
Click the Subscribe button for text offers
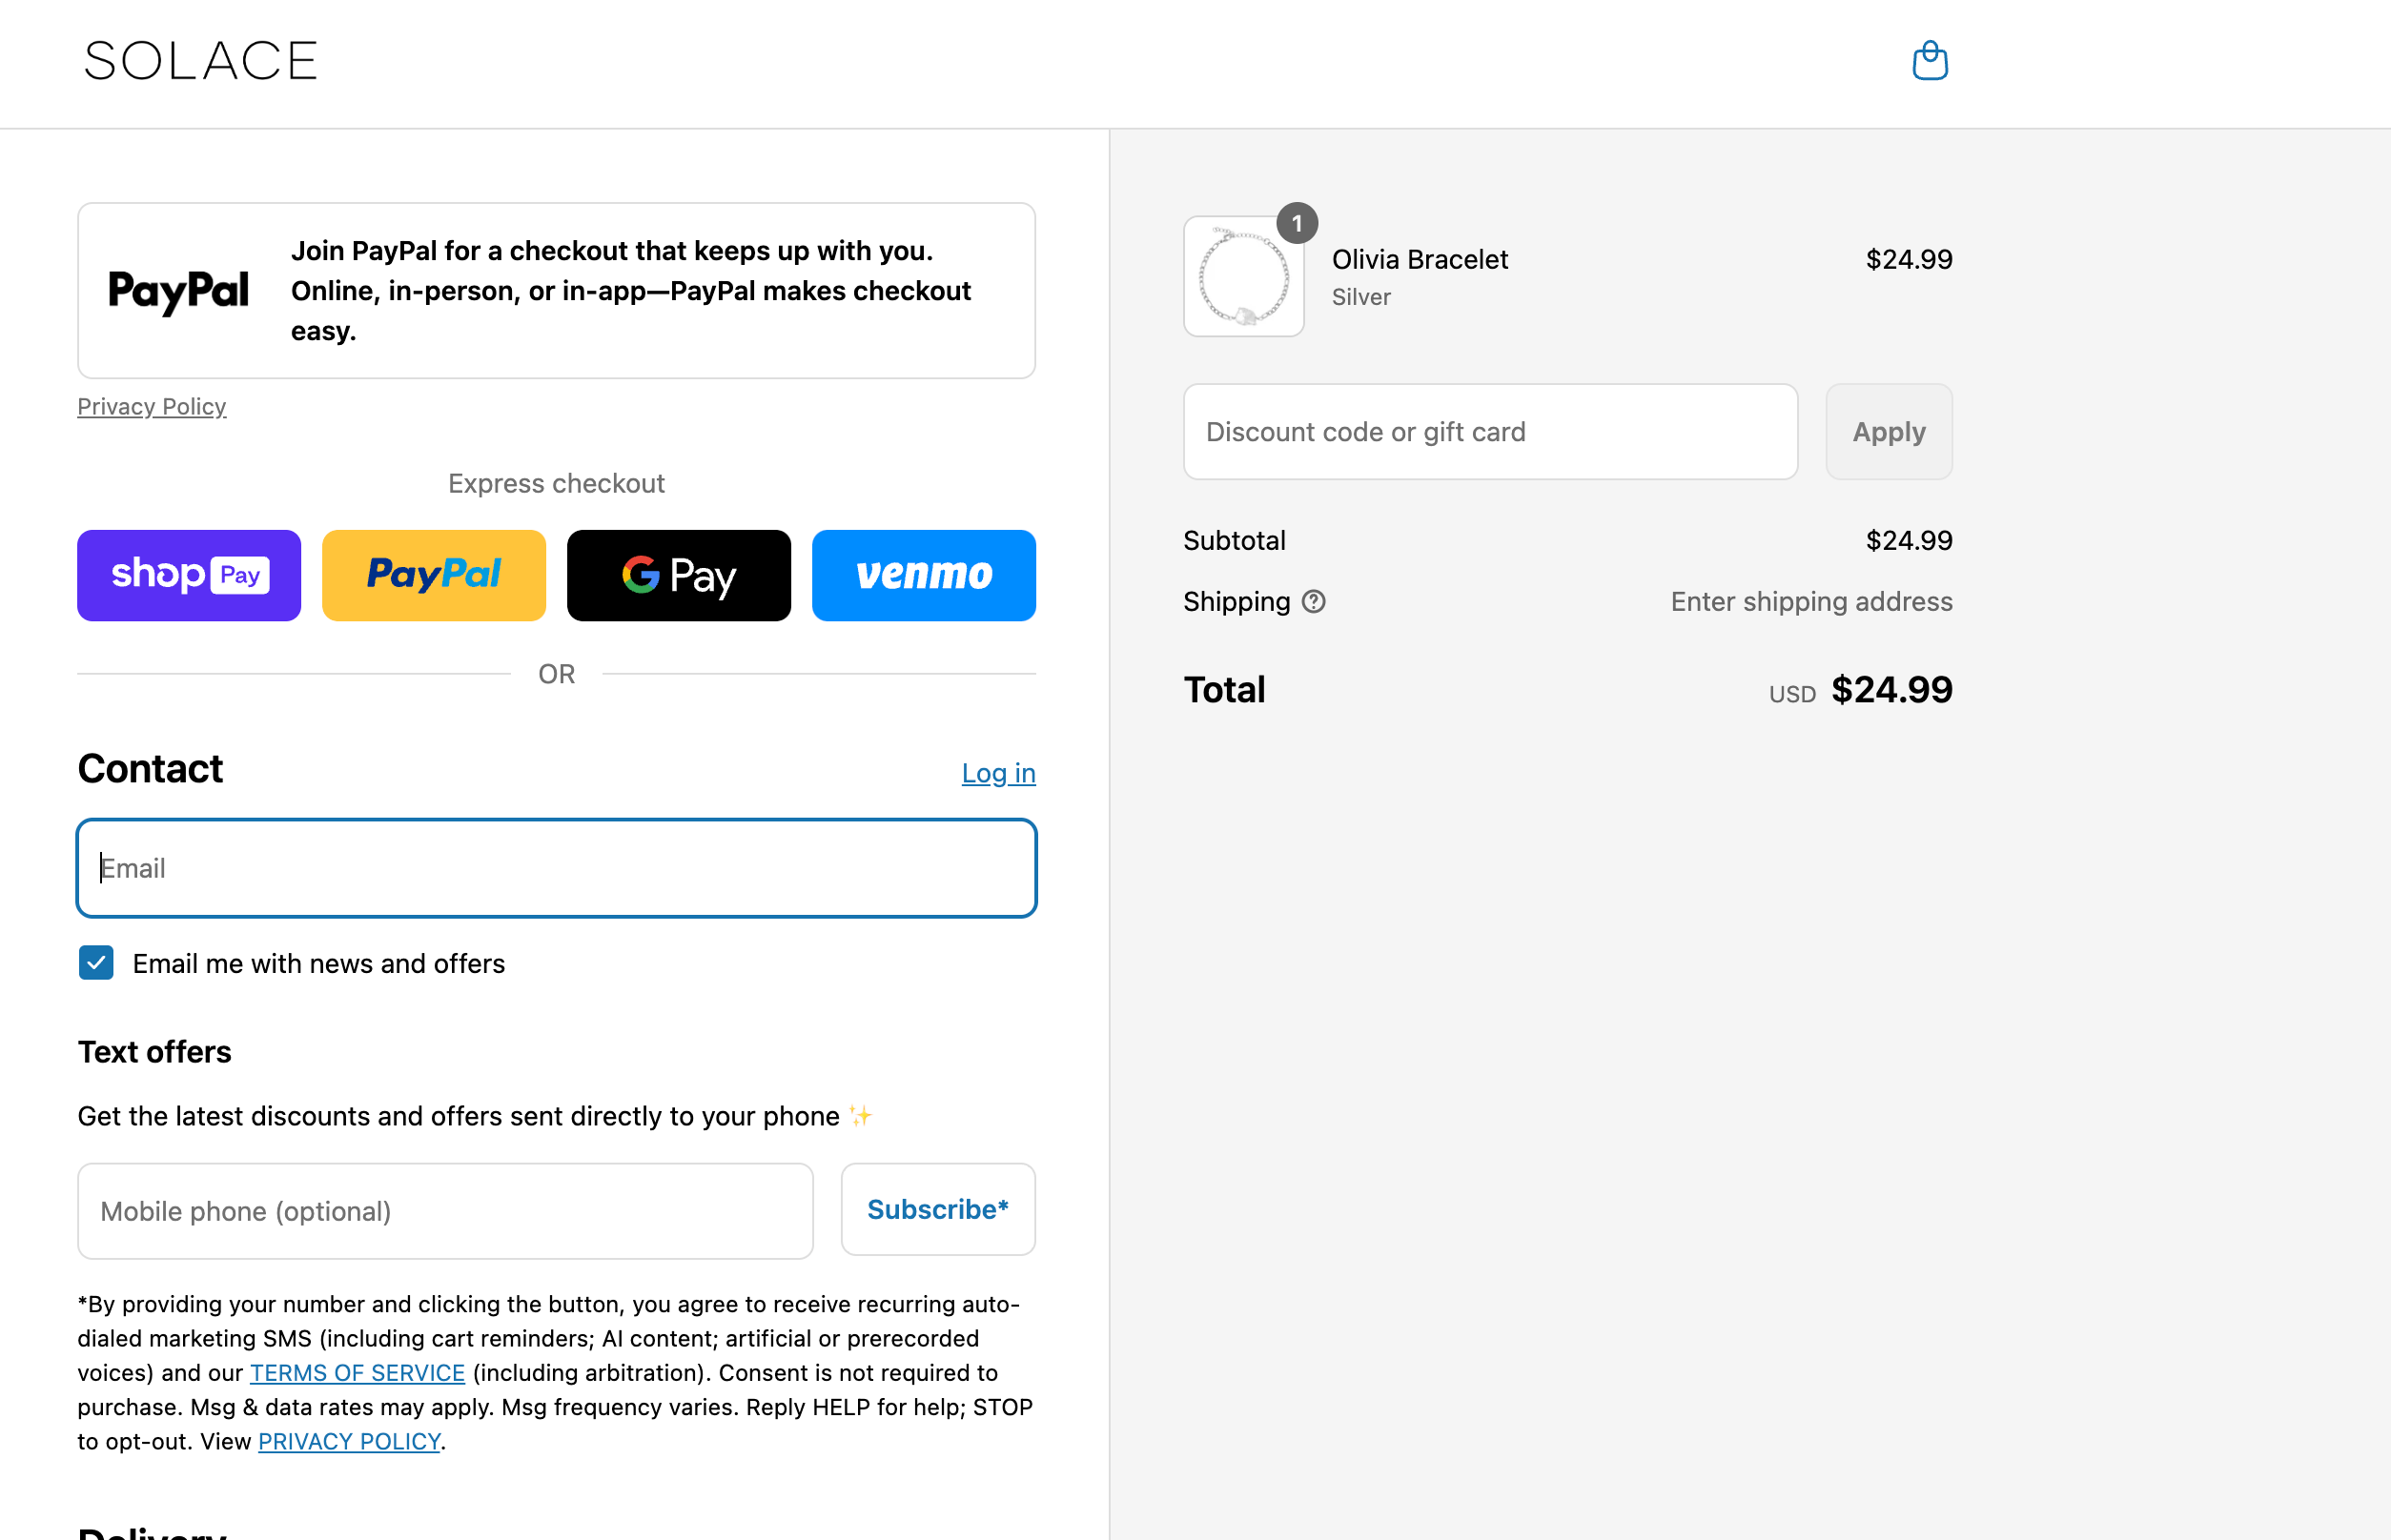pos(937,1209)
